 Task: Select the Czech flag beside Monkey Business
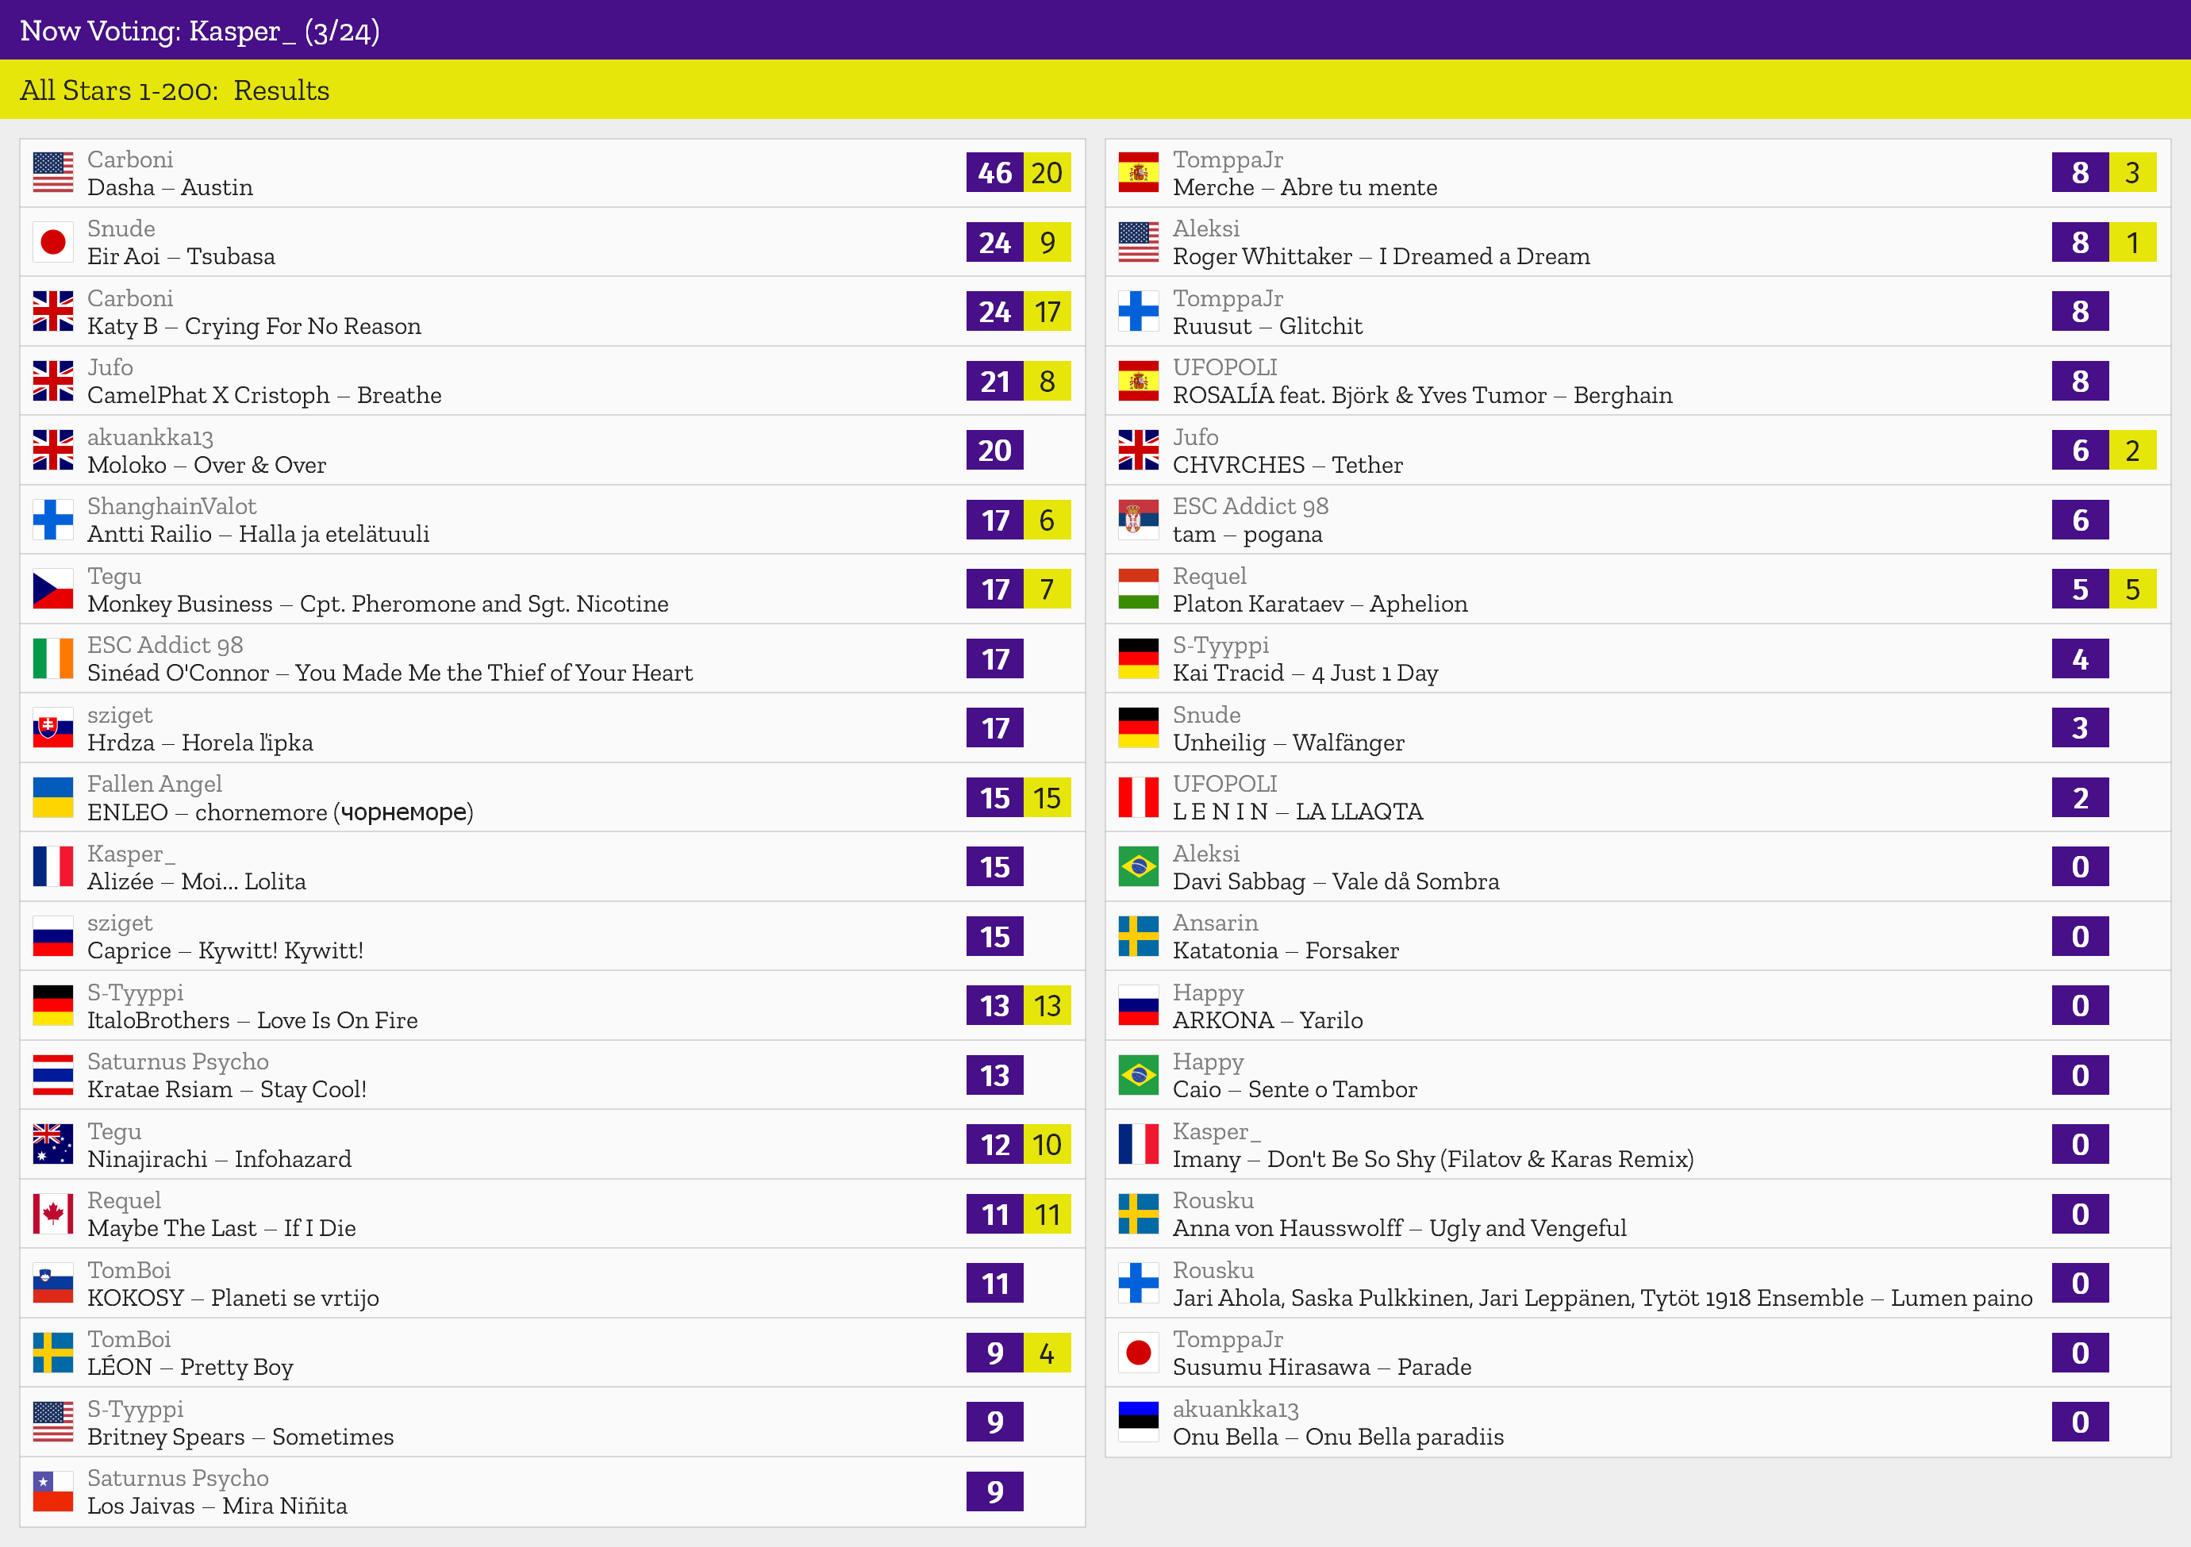[52, 589]
